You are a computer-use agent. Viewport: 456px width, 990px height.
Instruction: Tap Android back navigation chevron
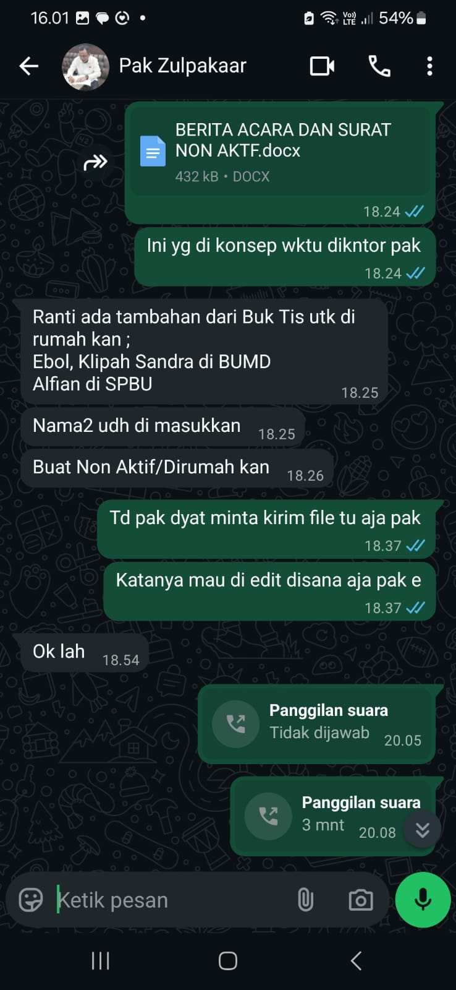pyautogui.click(x=355, y=960)
